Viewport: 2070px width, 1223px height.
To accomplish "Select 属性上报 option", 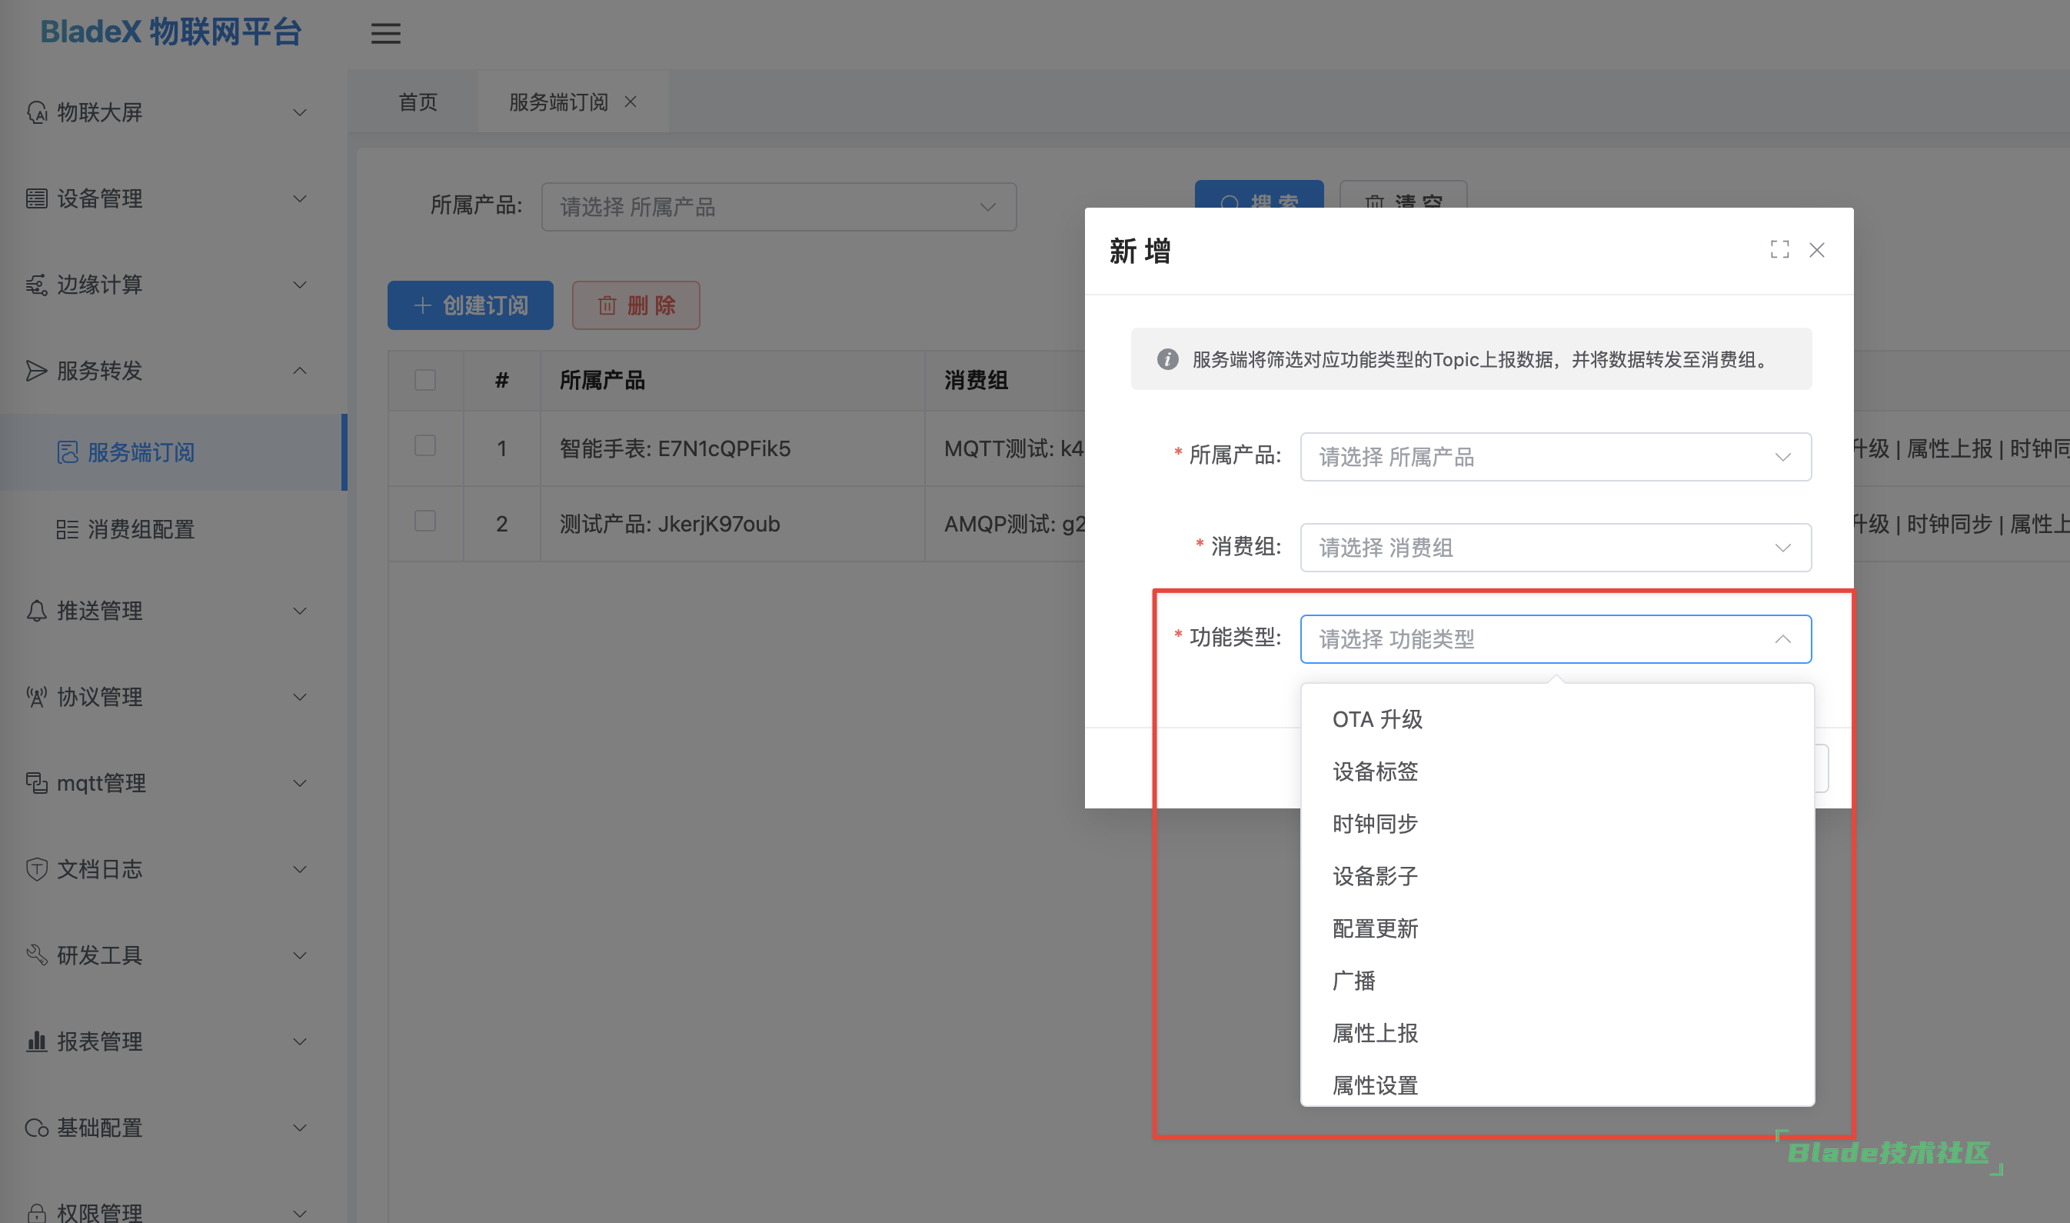I will tap(1557, 1034).
